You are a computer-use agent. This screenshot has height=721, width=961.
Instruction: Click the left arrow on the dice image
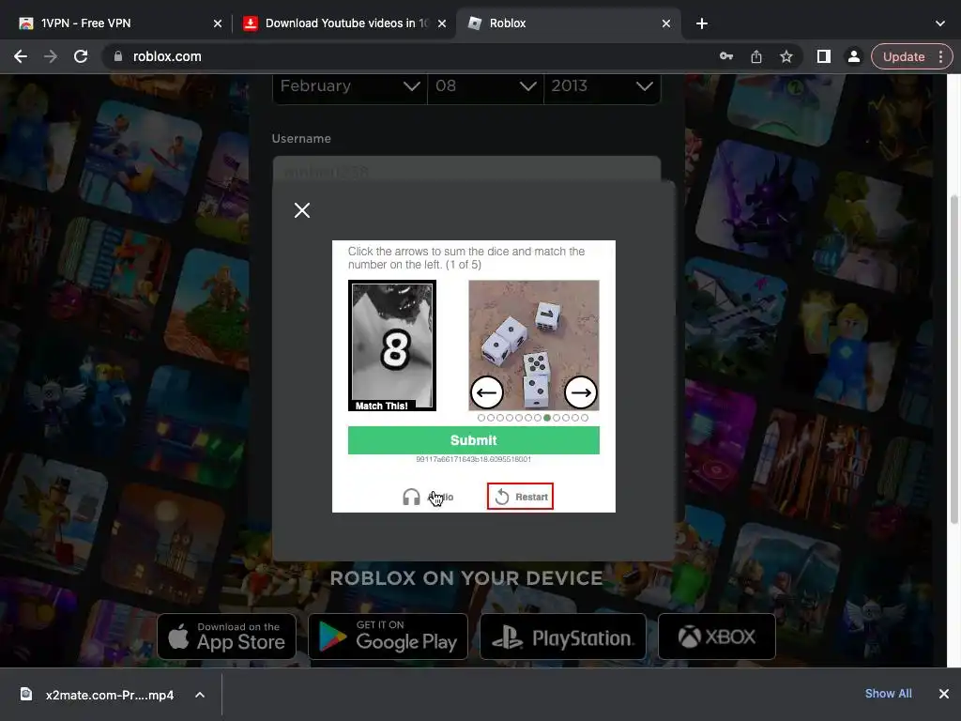487,392
